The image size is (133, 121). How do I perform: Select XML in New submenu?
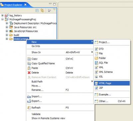click(112, 67)
